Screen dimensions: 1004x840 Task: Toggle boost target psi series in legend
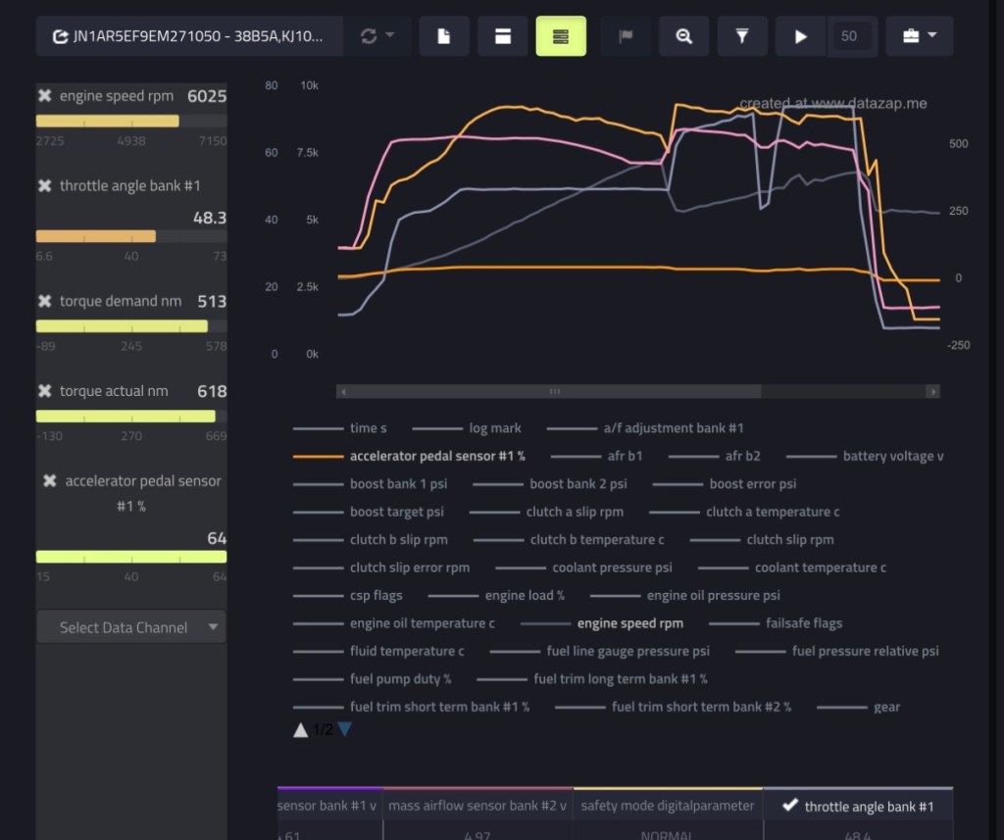pyautogui.click(x=396, y=512)
